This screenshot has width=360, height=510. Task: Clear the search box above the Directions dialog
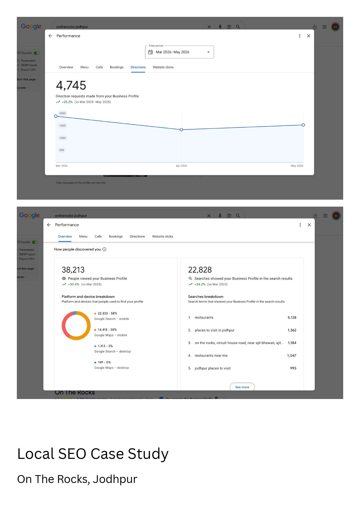click(209, 27)
